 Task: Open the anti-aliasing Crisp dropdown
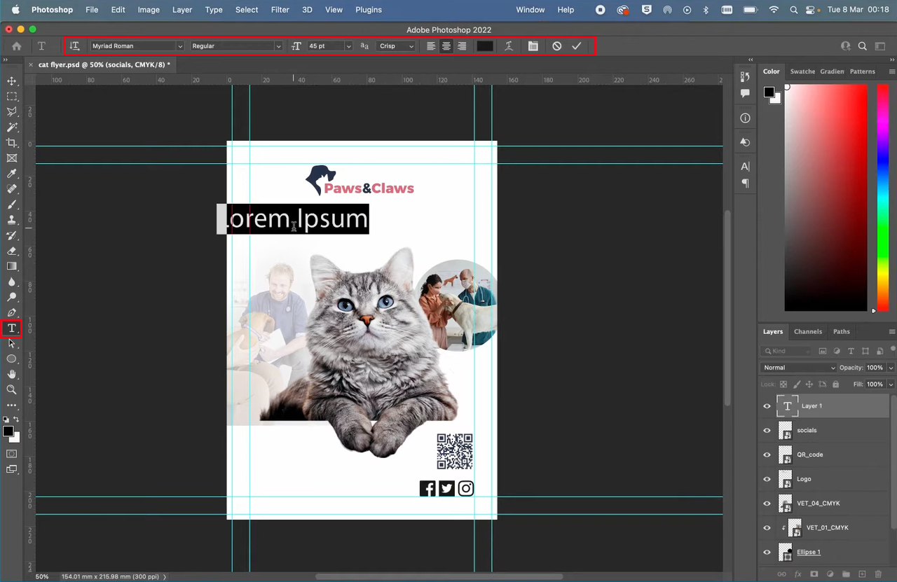point(411,46)
